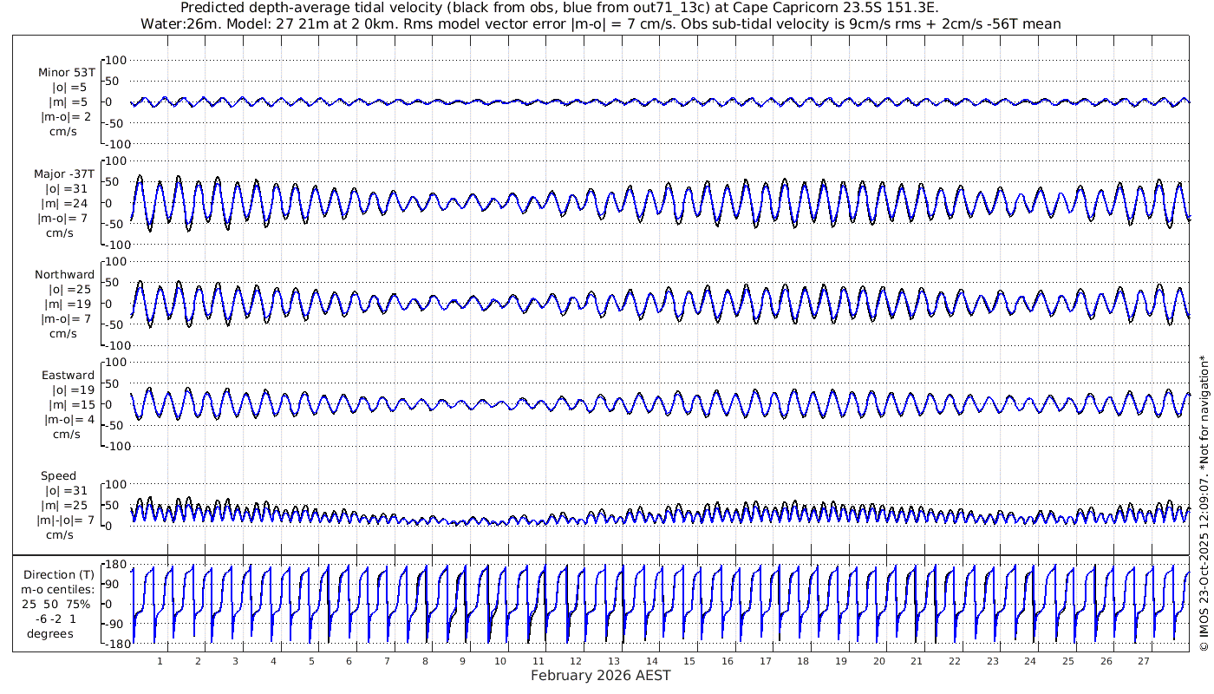1214x694 pixels.
Task: Click day "1" on the x-axis
Action: 160,661
